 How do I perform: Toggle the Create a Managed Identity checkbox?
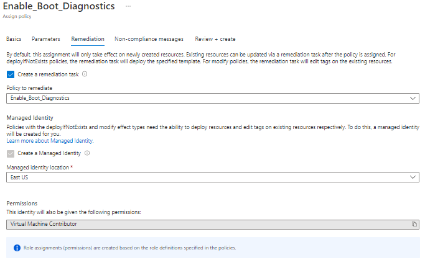10,153
